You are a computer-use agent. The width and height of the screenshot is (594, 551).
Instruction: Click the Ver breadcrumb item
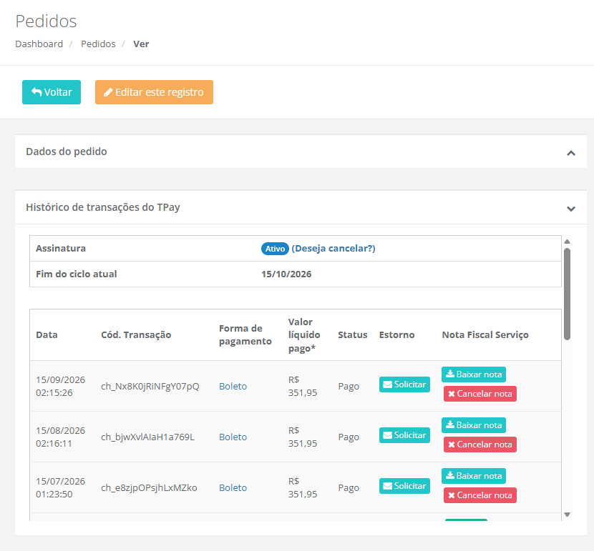[x=141, y=44]
